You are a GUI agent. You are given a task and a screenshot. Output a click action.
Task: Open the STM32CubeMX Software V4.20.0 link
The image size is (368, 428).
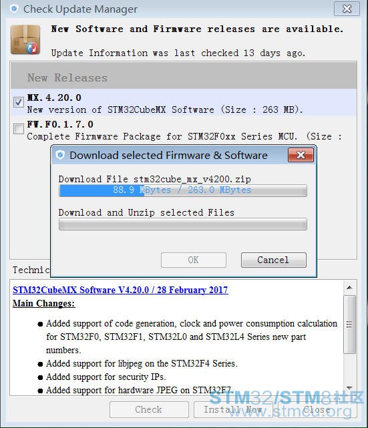click(x=120, y=290)
